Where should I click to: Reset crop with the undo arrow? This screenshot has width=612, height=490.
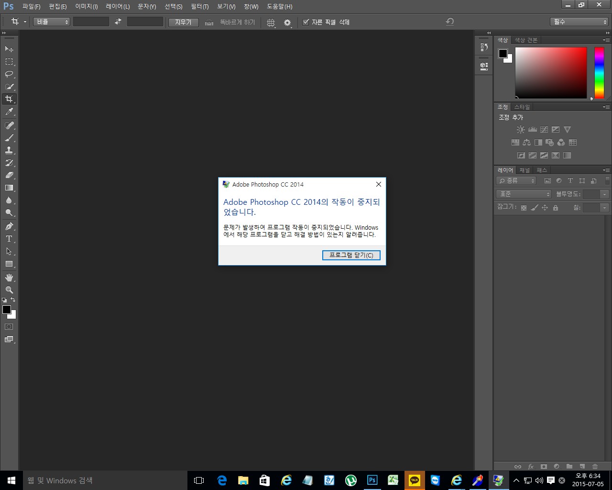click(449, 22)
